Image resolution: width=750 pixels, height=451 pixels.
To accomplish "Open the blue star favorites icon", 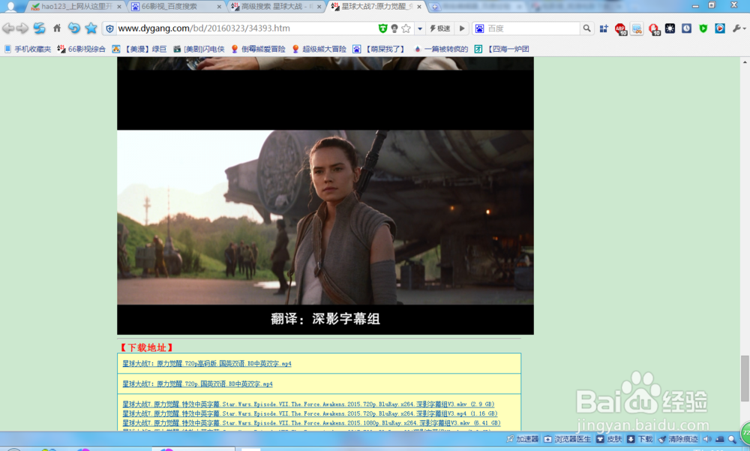I will point(91,29).
